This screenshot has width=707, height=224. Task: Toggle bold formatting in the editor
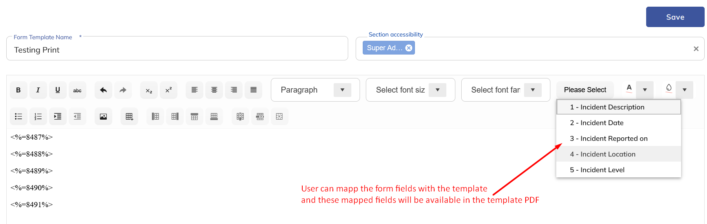(18, 90)
